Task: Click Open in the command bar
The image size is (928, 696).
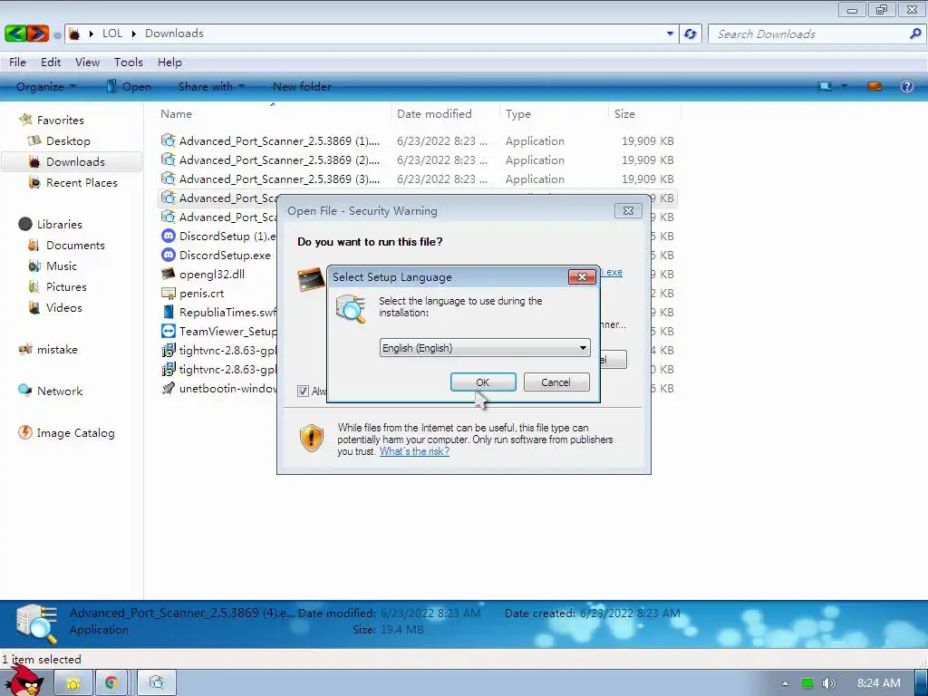Action: (x=129, y=86)
